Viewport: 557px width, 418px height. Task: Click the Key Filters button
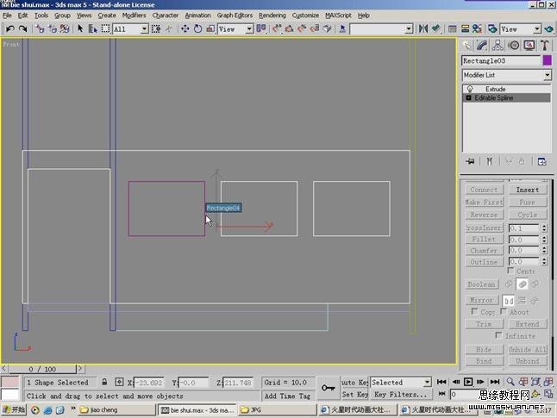401,394
